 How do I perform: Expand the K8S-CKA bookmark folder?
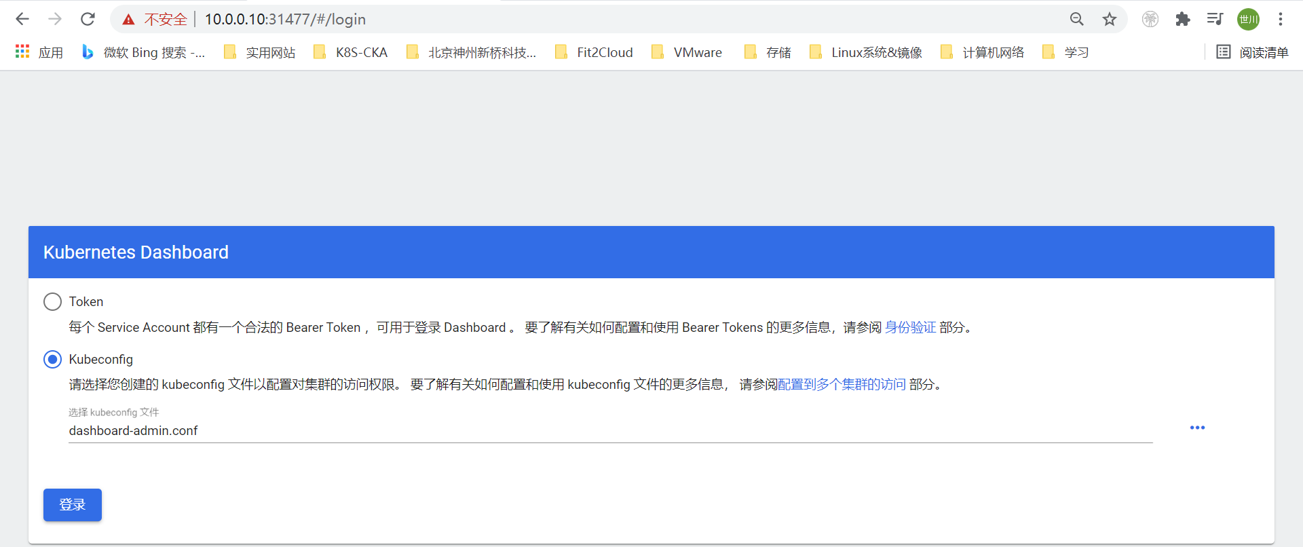(351, 52)
